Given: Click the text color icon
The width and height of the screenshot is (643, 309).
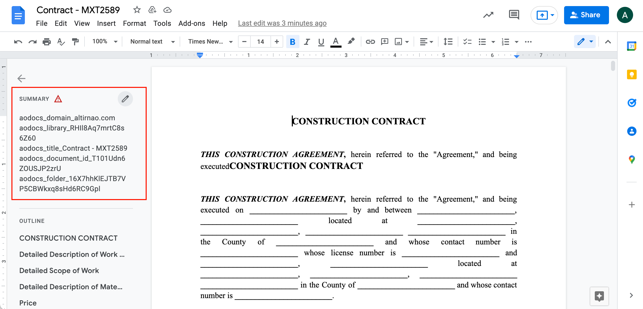Looking at the screenshot, I should point(336,41).
